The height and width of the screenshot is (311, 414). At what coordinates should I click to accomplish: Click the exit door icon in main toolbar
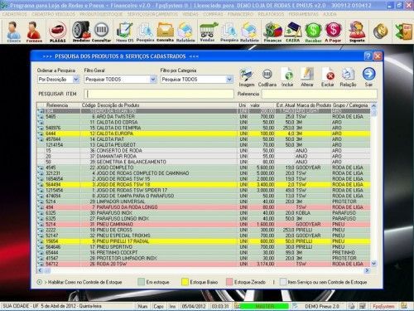(403, 32)
